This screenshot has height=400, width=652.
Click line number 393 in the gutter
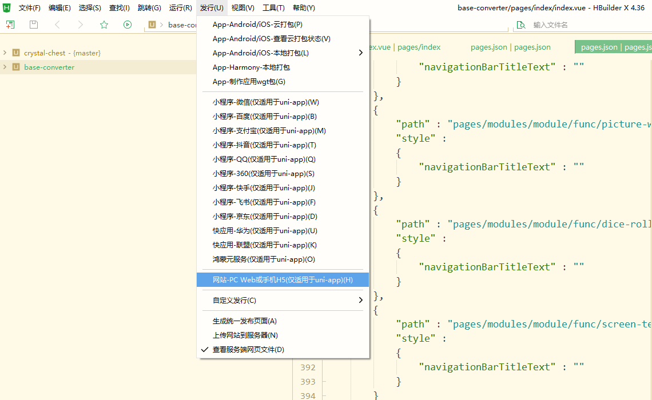click(308, 381)
